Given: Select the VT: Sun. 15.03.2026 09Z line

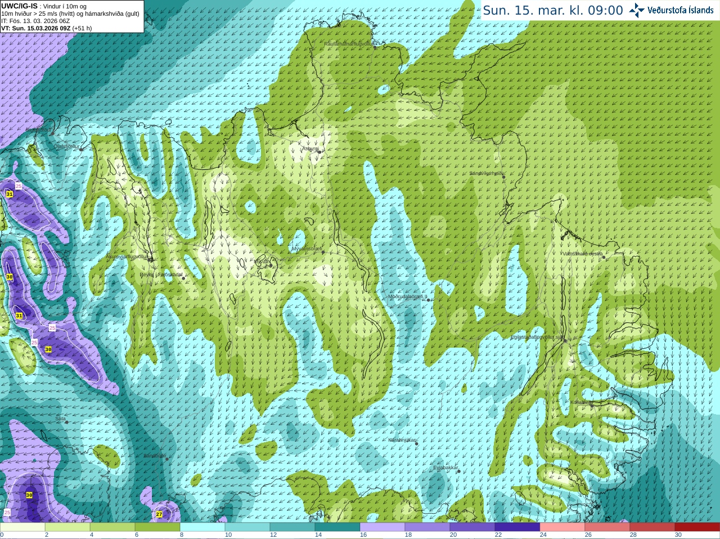Looking at the screenshot, I should 47,28.
